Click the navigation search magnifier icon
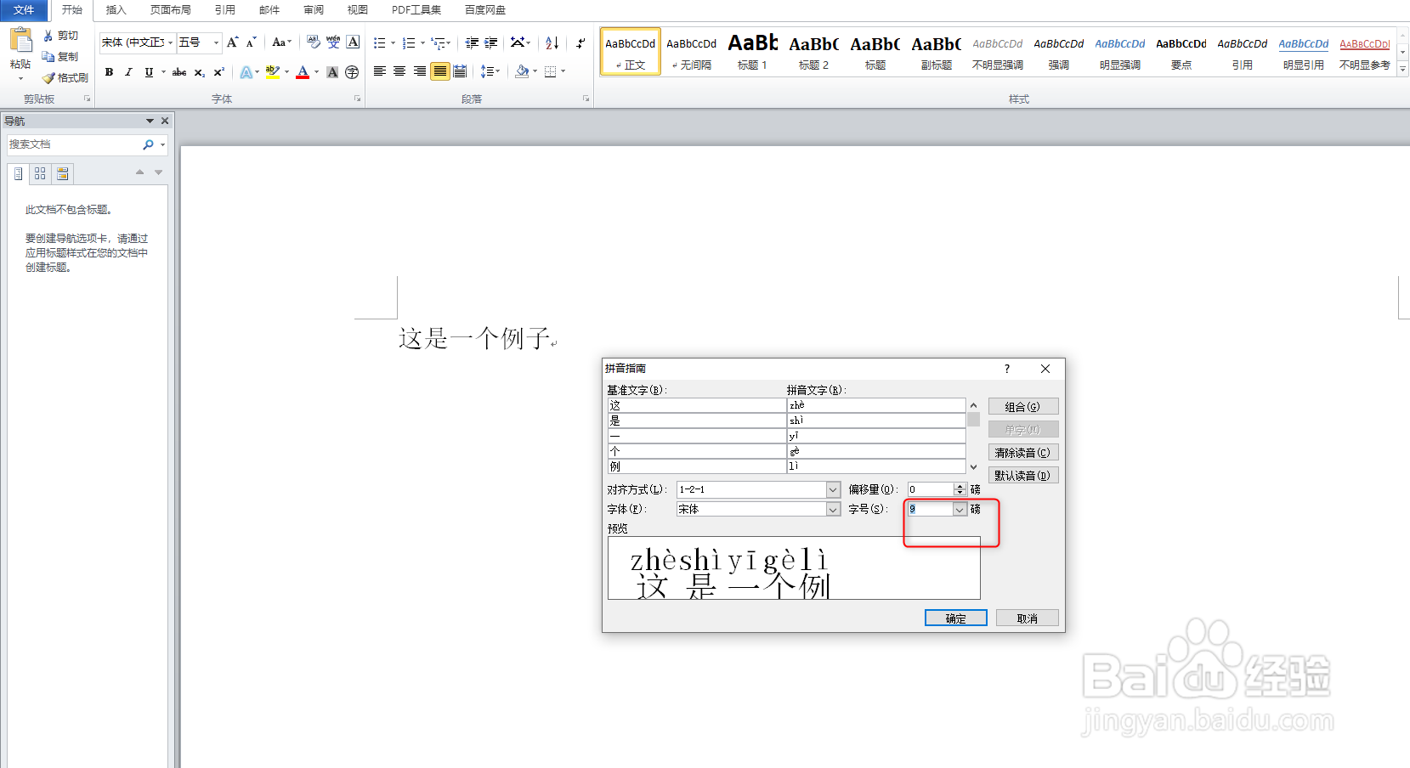Viewport: 1410px width, 768px height. coord(149,144)
